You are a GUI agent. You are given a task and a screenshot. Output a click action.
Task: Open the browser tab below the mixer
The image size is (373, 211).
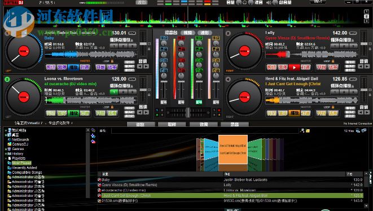click(141, 125)
